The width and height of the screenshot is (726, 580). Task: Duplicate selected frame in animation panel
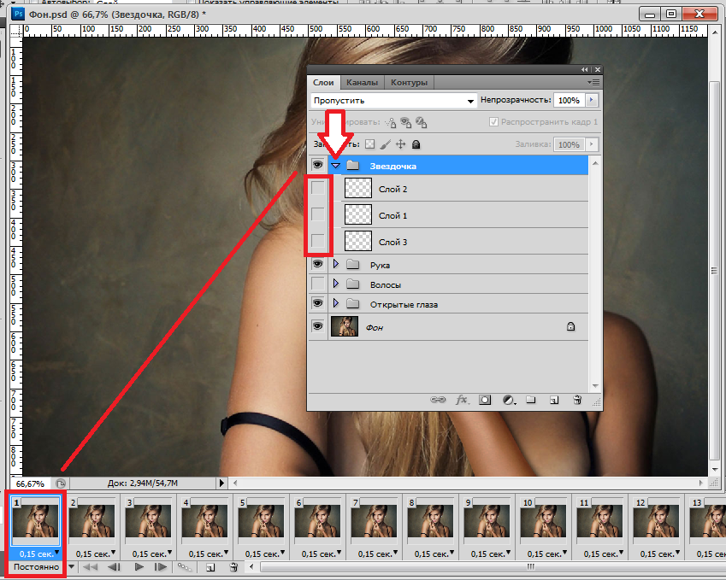(210, 567)
